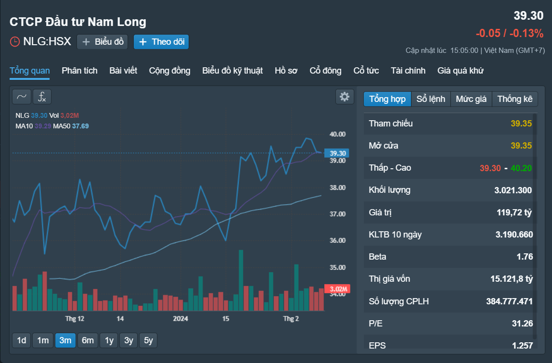
Task: Open the fx indicators function button
Action: coord(42,97)
